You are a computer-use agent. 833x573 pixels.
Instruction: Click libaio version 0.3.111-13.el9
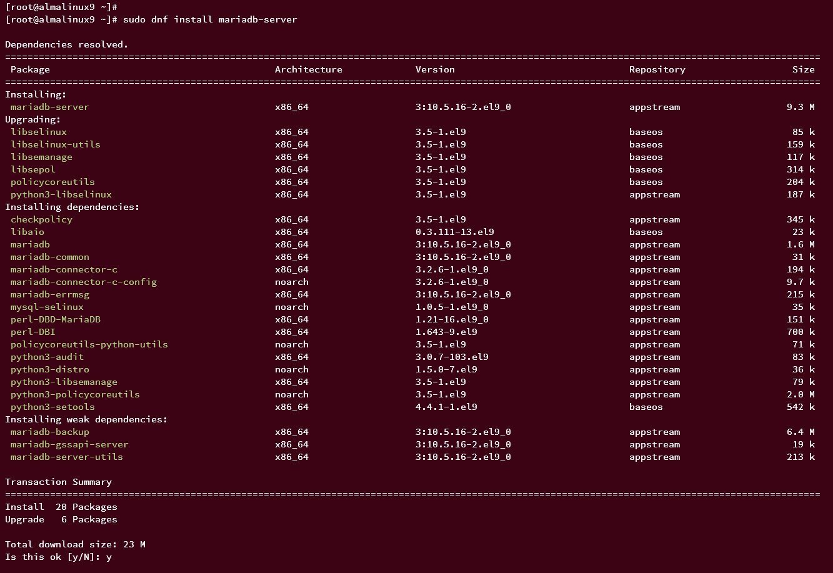pos(455,232)
